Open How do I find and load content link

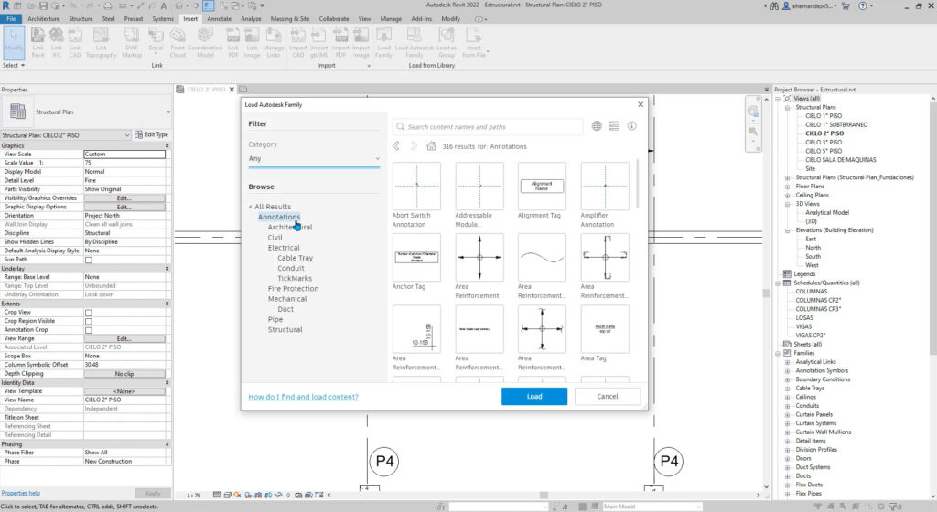coord(303,397)
